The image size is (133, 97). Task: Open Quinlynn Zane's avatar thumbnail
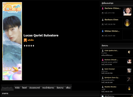(129, 79)
